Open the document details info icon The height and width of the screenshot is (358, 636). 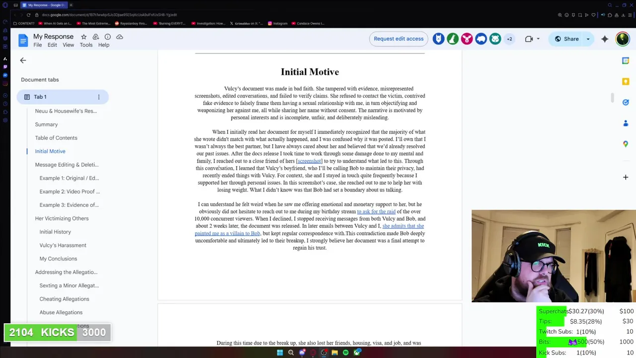107,37
